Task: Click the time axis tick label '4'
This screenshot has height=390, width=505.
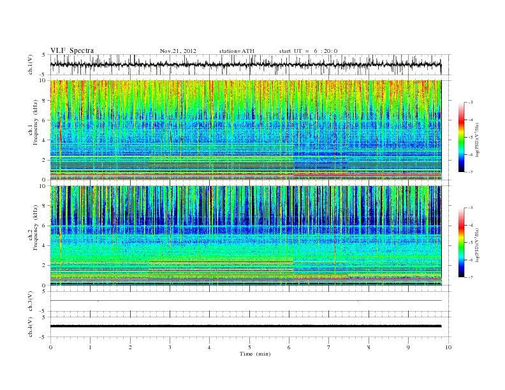Action: (209, 347)
